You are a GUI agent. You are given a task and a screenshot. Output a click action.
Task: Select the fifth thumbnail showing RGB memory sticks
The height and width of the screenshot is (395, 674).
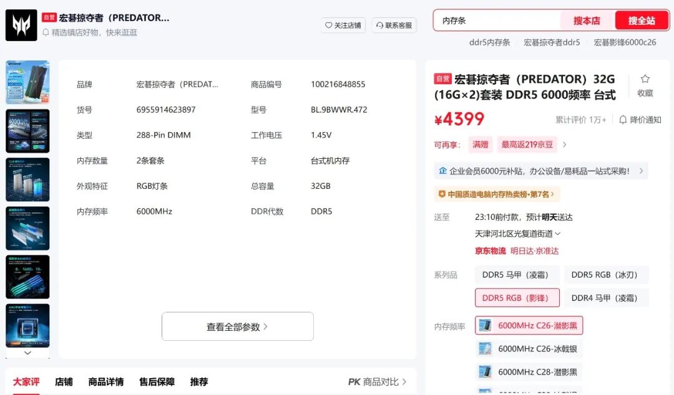[27, 277]
